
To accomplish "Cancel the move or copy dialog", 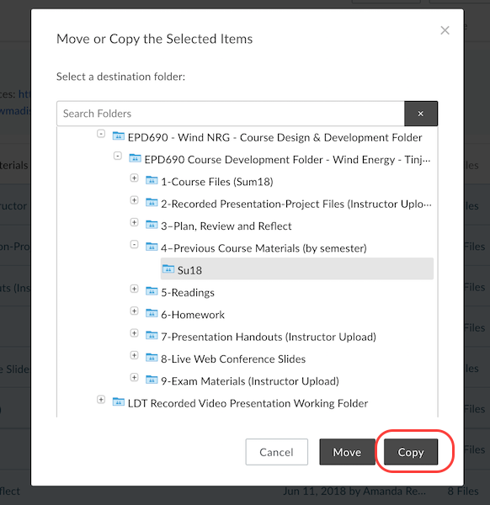I will pos(277,452).
